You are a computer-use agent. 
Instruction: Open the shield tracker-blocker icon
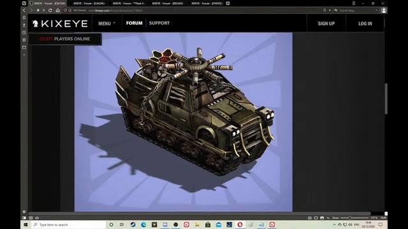point(65,10)
